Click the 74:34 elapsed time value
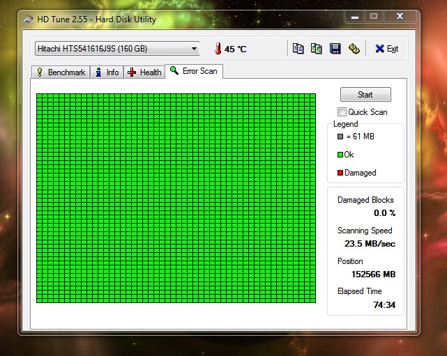This screenshot has width=447, height=356. [x=384, y=305]
